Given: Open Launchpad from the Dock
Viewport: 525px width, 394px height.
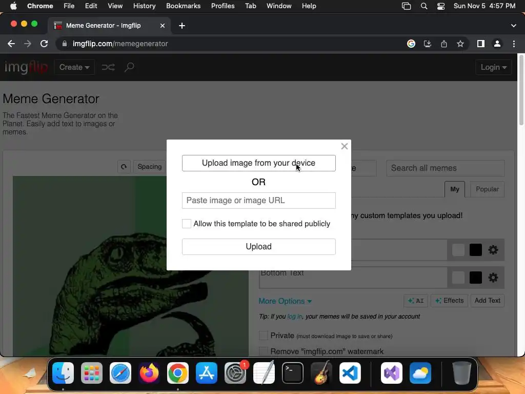Looking at the screenshot, I should [x=92, y=373].
